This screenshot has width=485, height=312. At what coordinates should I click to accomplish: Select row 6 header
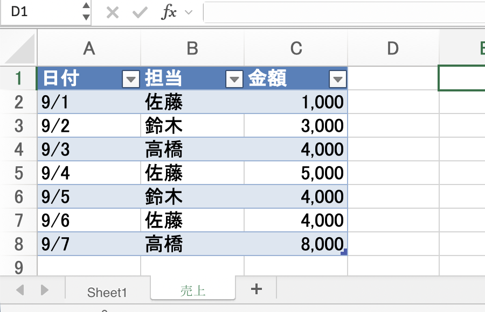18,197
